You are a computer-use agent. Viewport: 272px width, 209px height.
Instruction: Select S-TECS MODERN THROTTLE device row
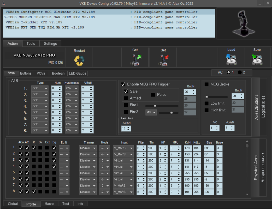(x=109, y=17)
